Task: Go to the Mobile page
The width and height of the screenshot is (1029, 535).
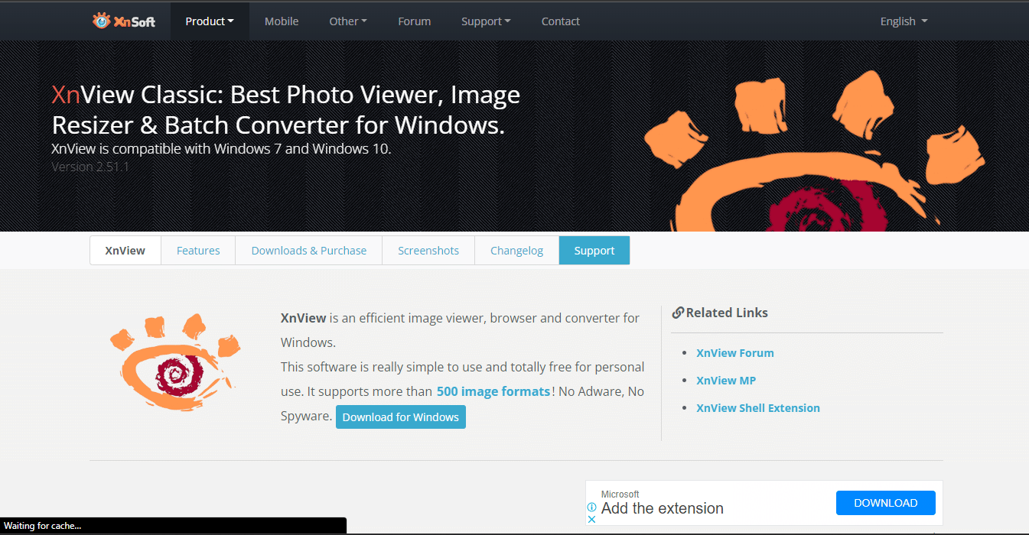Action: point(282,21)
